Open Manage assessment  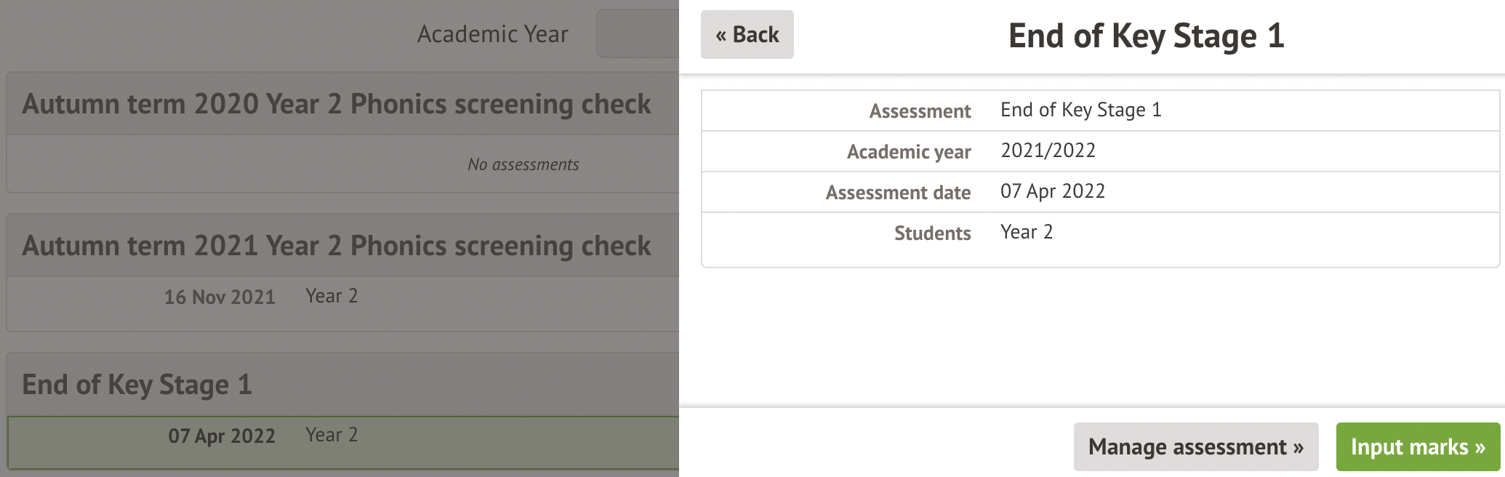click(x=1195, y=446)
